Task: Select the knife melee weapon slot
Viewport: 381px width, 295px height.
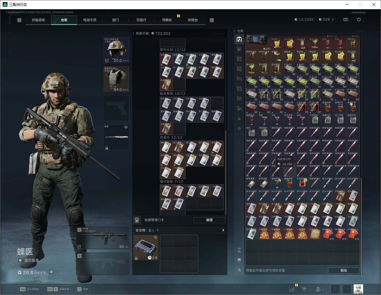Action: point(116,137)
